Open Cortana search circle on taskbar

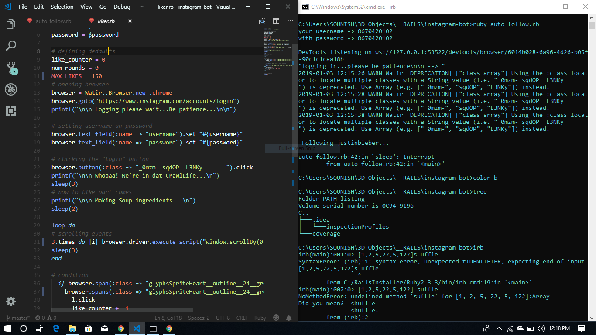pyautogui.click(x=24, y=328)
